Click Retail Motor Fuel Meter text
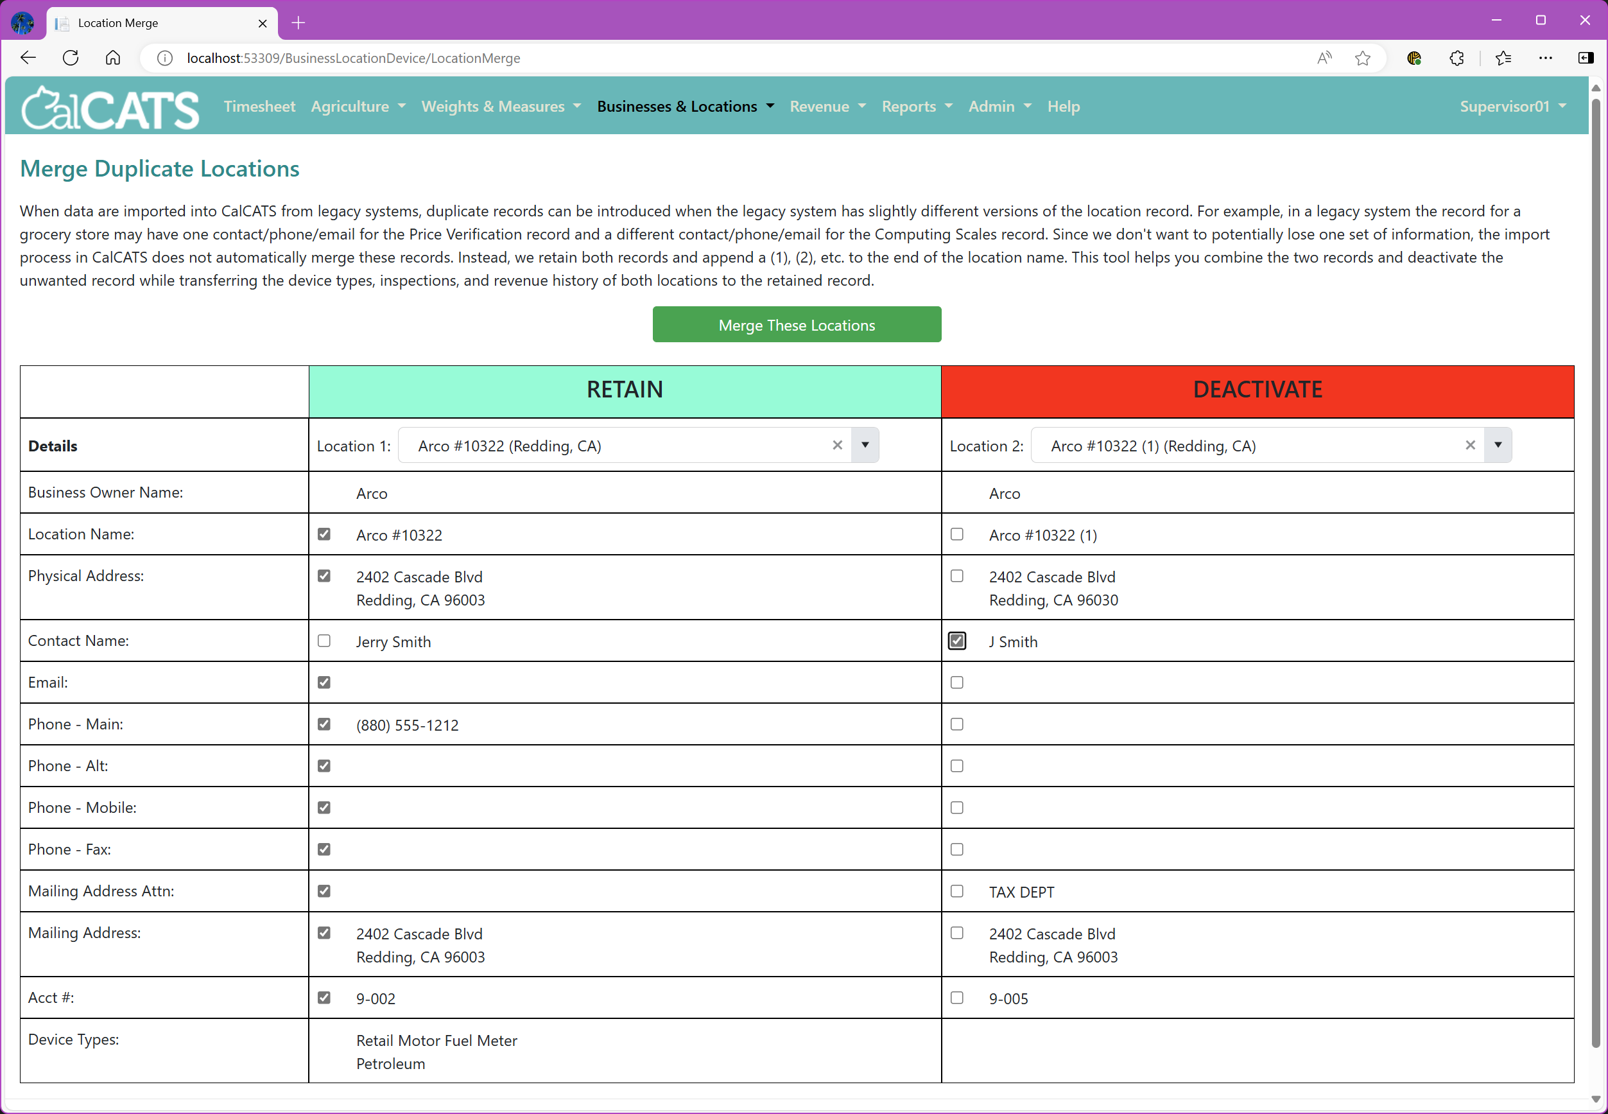1608x1114 pixels. click(437, 1041)
